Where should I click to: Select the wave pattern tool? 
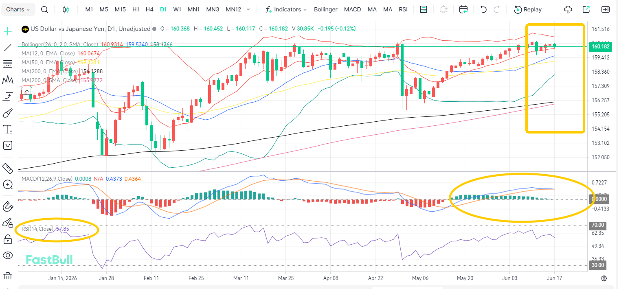(x=7, y=80)
